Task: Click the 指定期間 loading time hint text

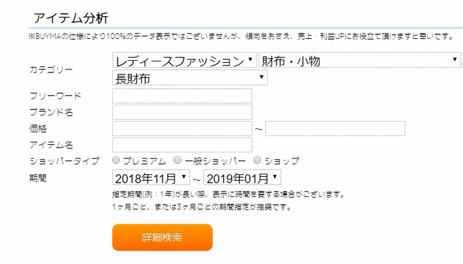Action: [229, 194]
